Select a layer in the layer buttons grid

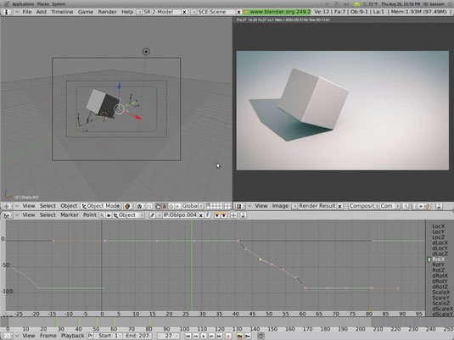tap(219, 206)
